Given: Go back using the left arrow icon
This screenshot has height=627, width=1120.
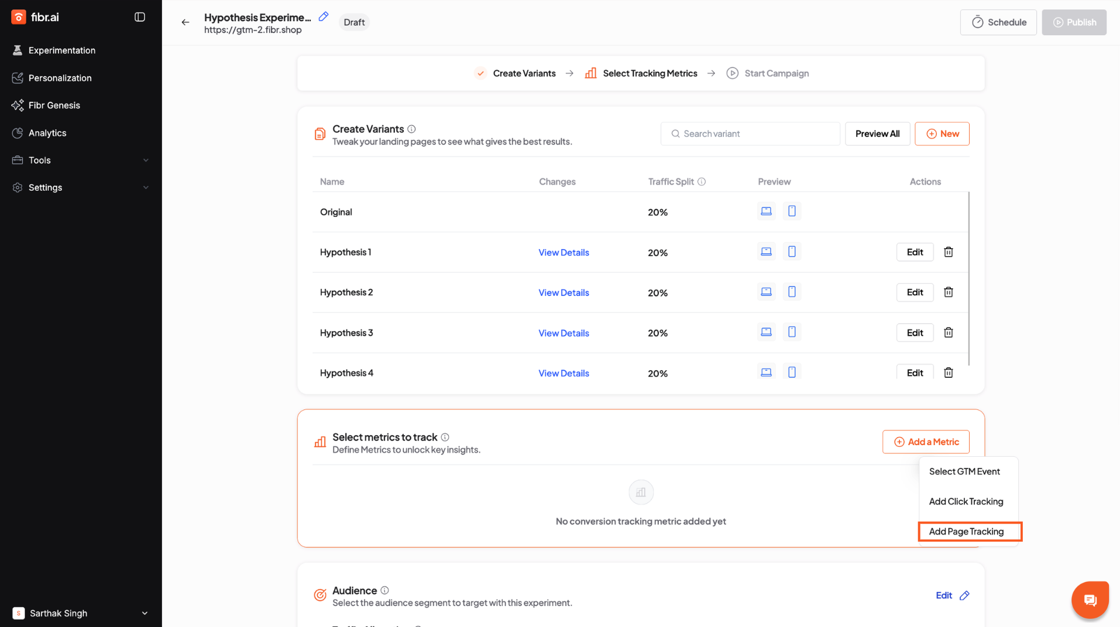Looking at the screenshot, I should click(185, 22).
